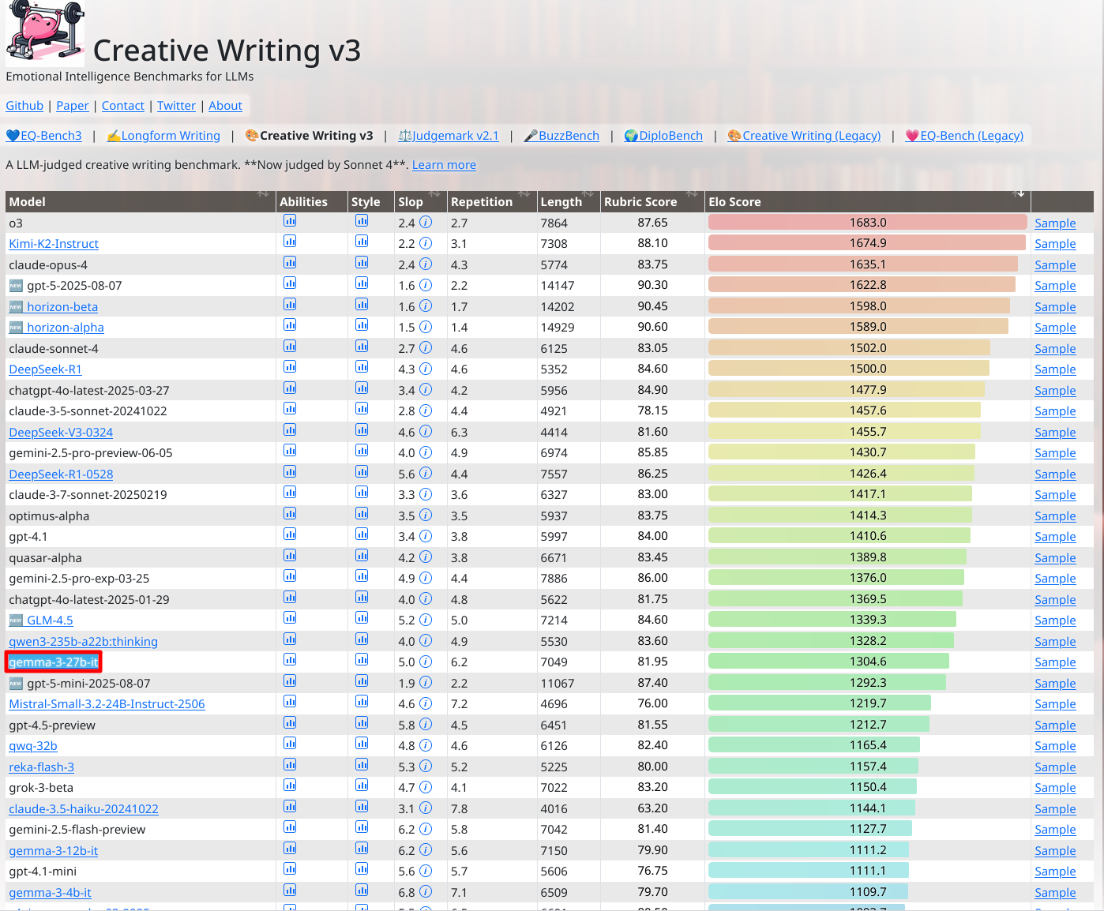Open Abilities chart for DeepSeek-R1-0528
The height and width of the screenshot is (911, 1104).
(290, 472)
